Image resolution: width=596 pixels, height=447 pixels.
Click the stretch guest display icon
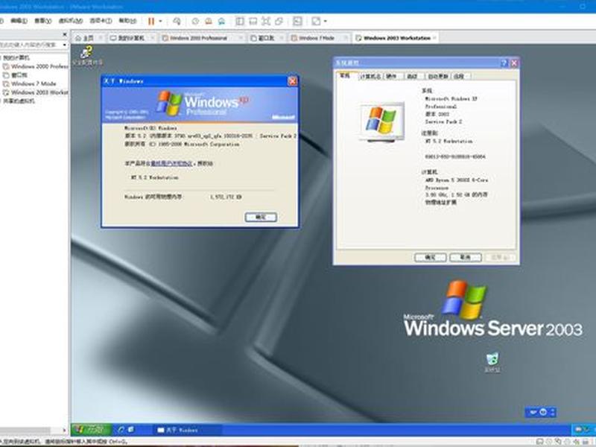(x=316, y=22)
